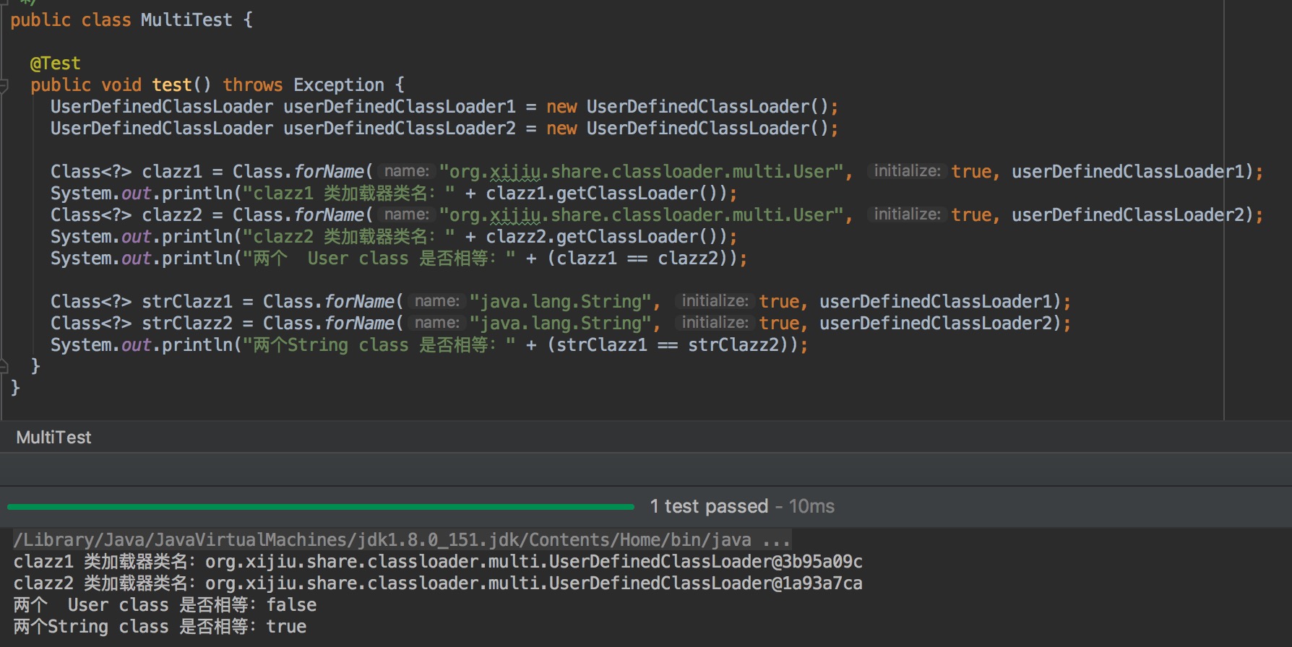Collapse the test() method fold marker

pyautogui.click(x=4, y=86)
